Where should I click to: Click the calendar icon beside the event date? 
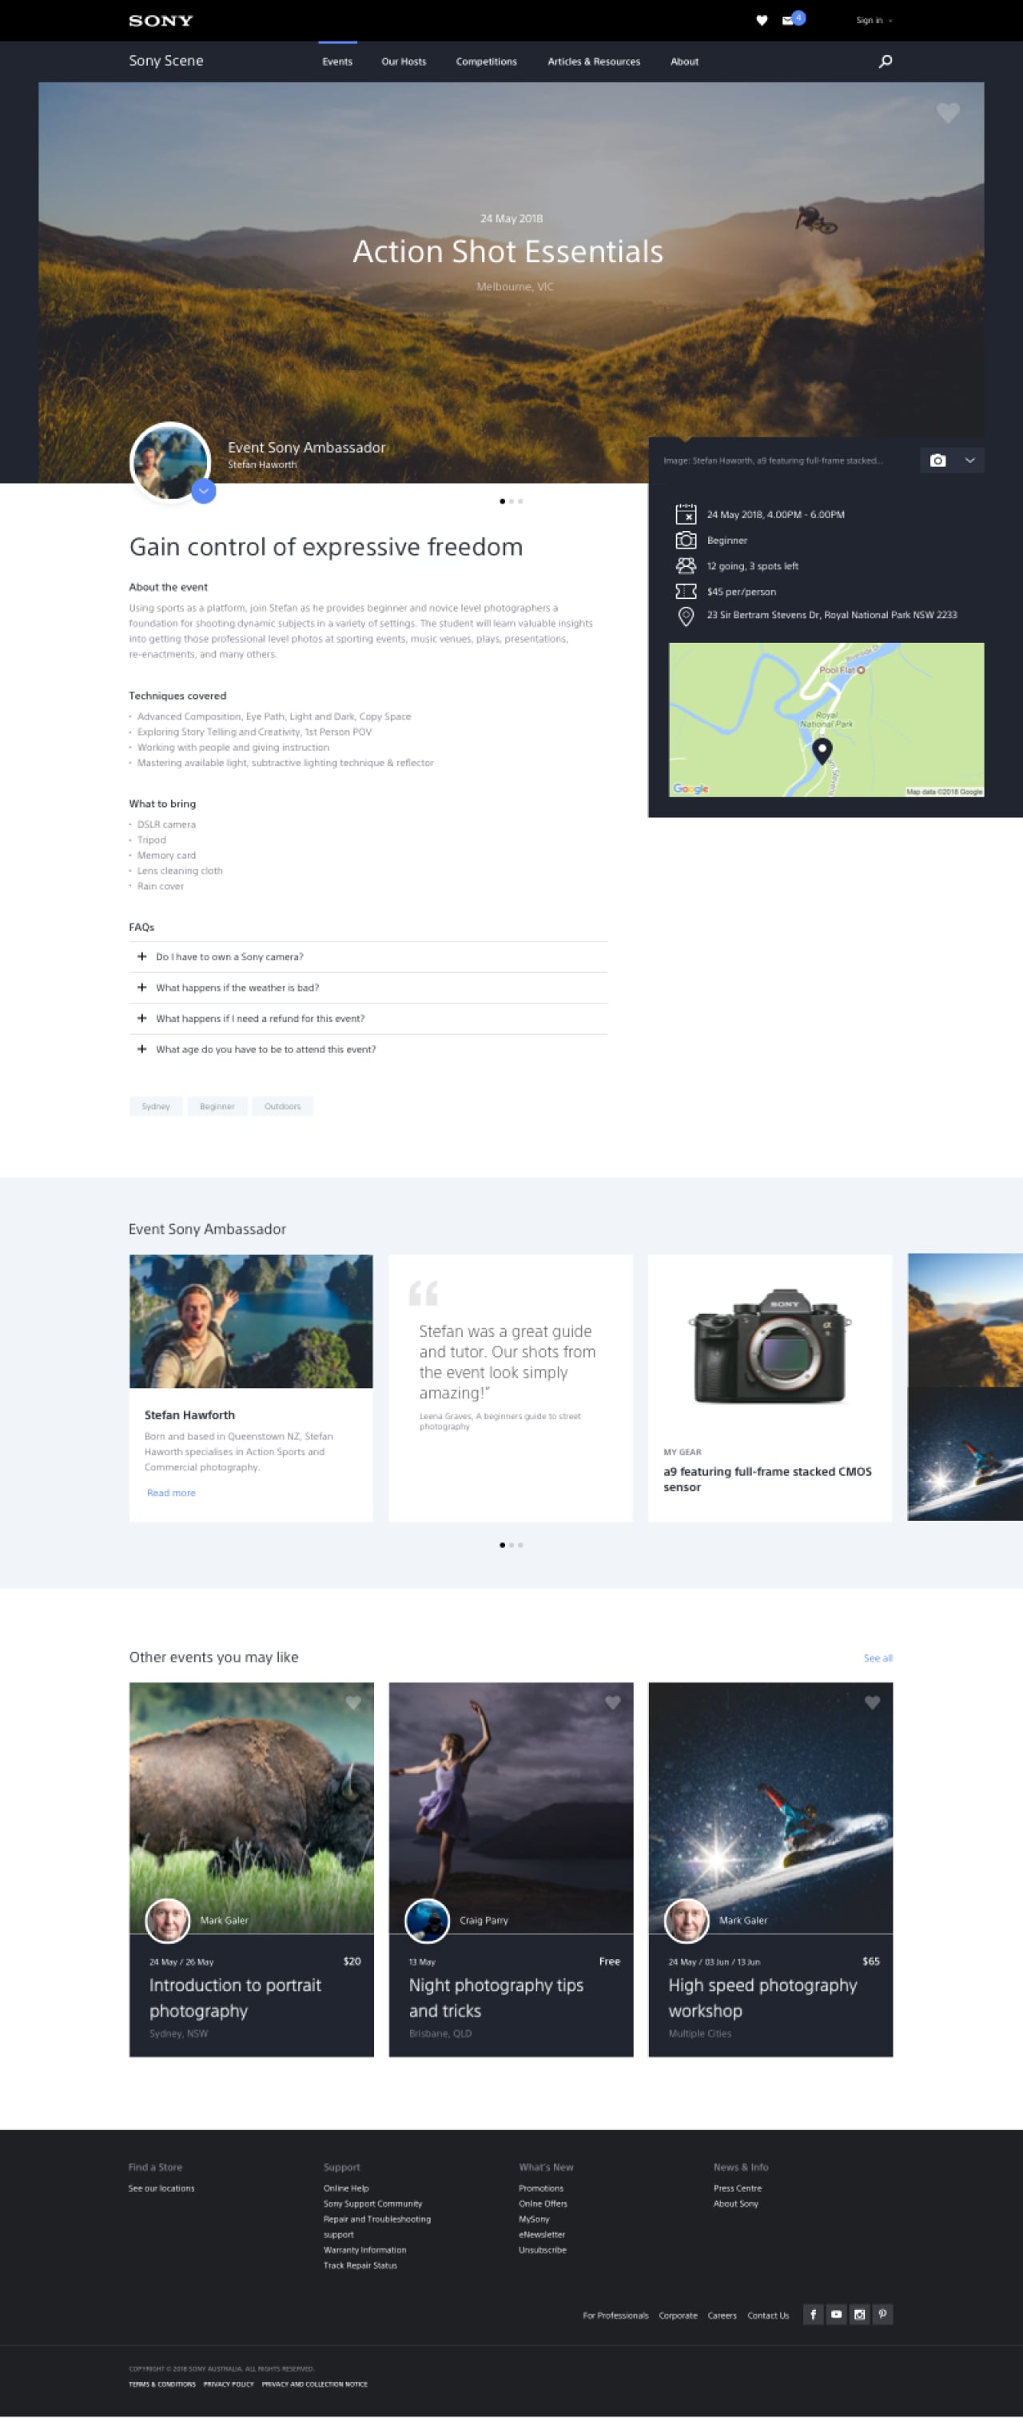pos(686,514)
